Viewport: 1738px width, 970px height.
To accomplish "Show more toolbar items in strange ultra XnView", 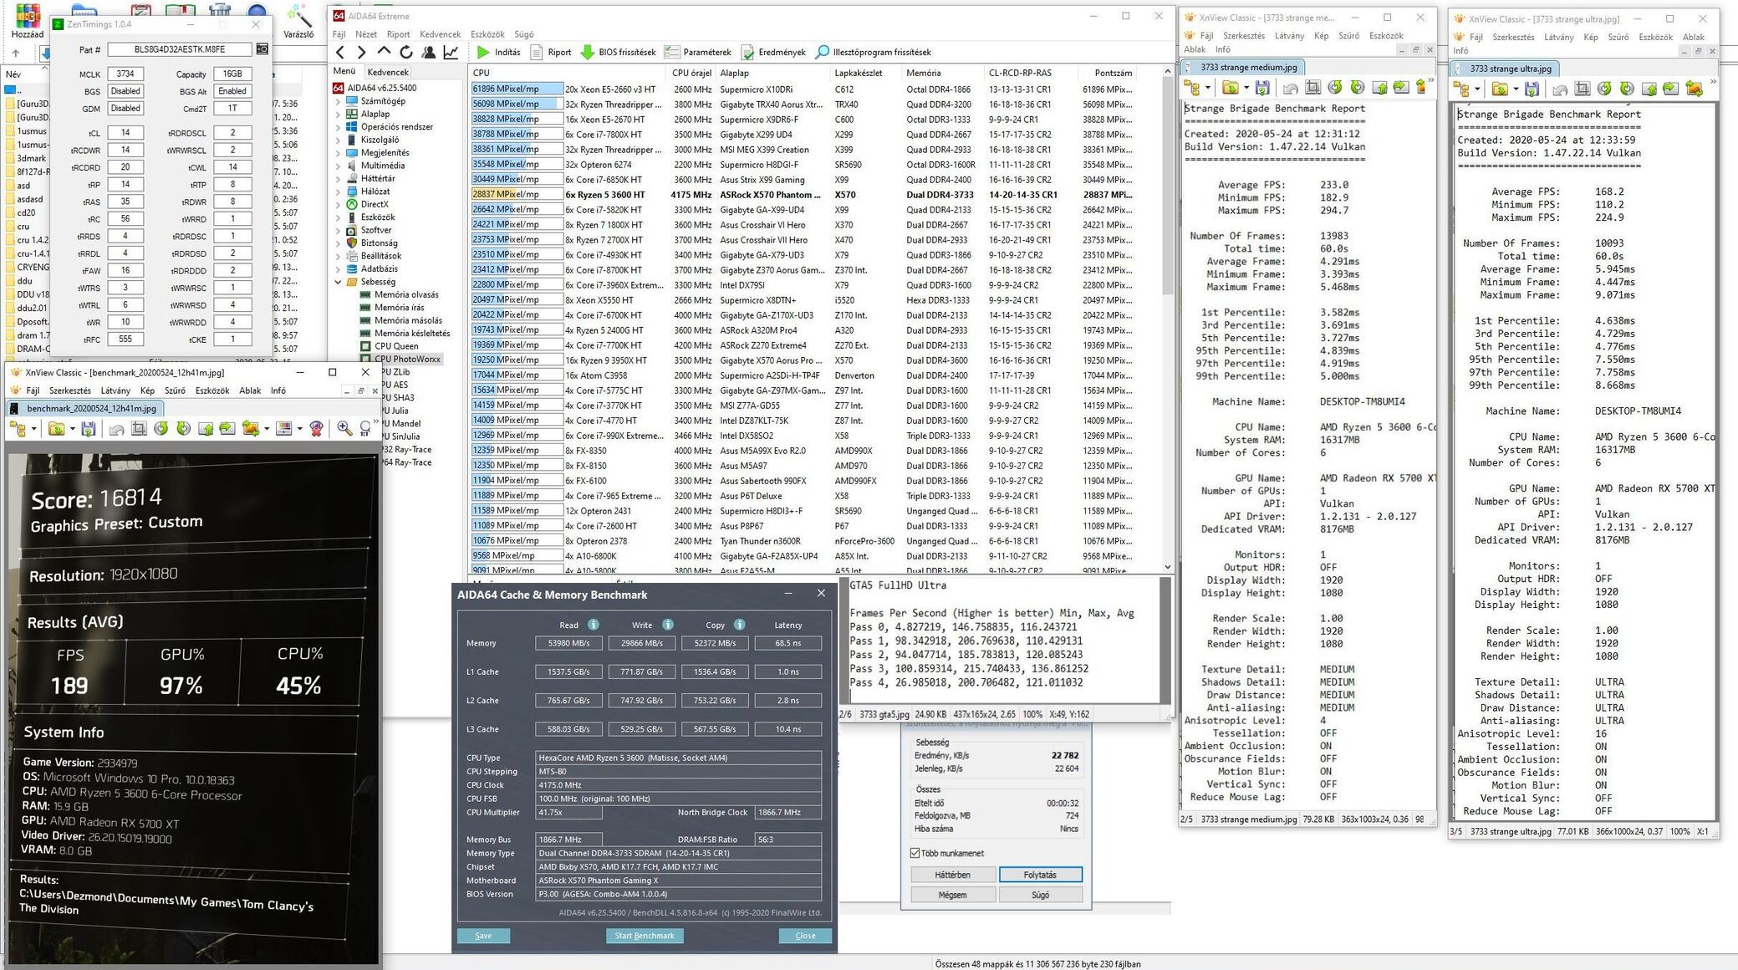I will click(x=1713, y=83).
